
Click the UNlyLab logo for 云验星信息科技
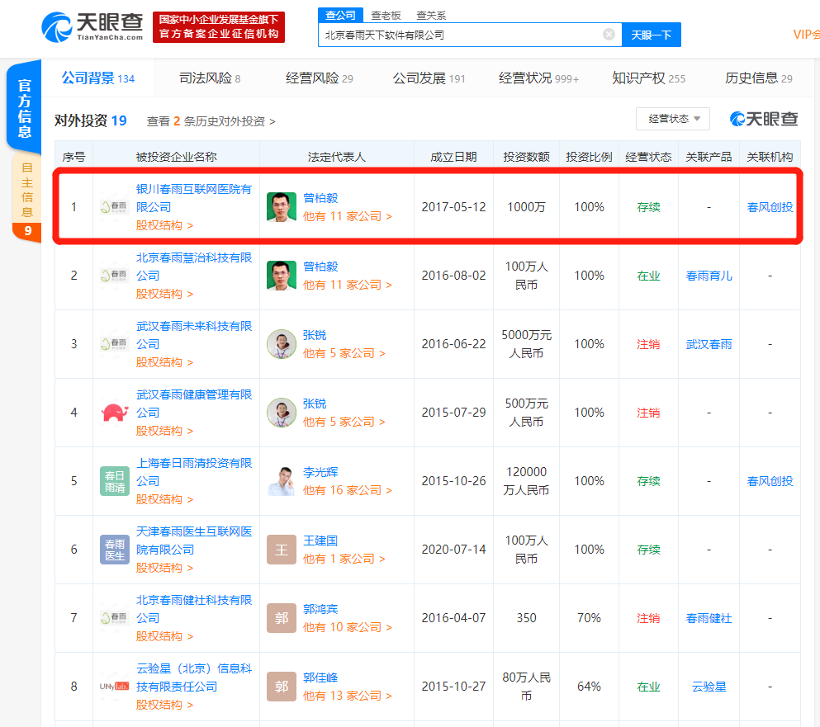point(114,686)
